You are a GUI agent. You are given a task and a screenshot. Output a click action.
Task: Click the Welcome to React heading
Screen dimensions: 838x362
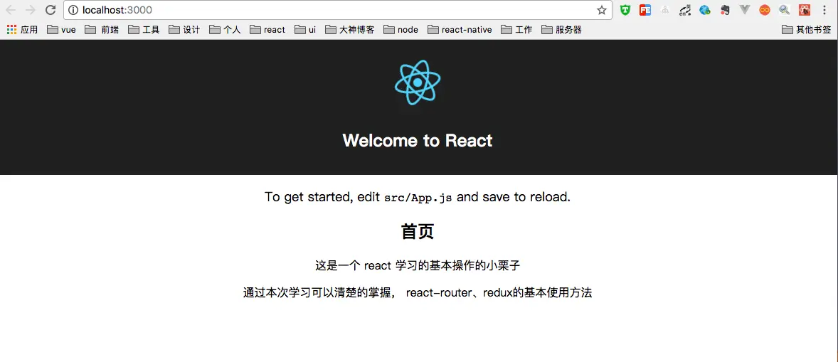tap(418, 140)
